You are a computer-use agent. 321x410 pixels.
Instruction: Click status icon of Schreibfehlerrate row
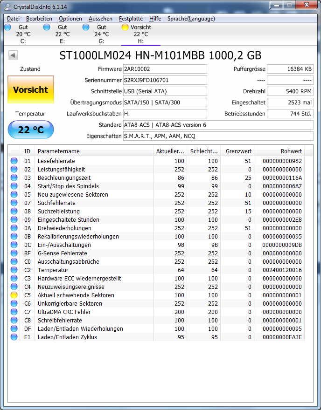14,320
